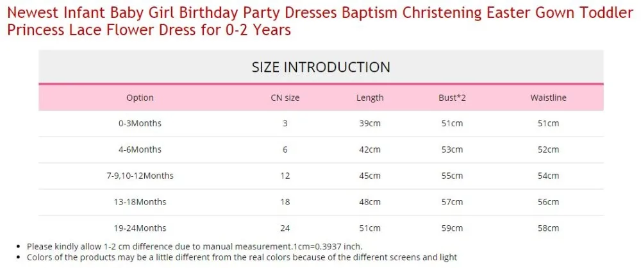This screenshot has height=268, width=641.
Task: Select the 0-3Months row option
Action: 140,123
